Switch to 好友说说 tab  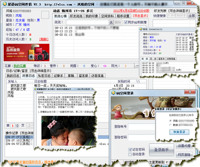76,16
